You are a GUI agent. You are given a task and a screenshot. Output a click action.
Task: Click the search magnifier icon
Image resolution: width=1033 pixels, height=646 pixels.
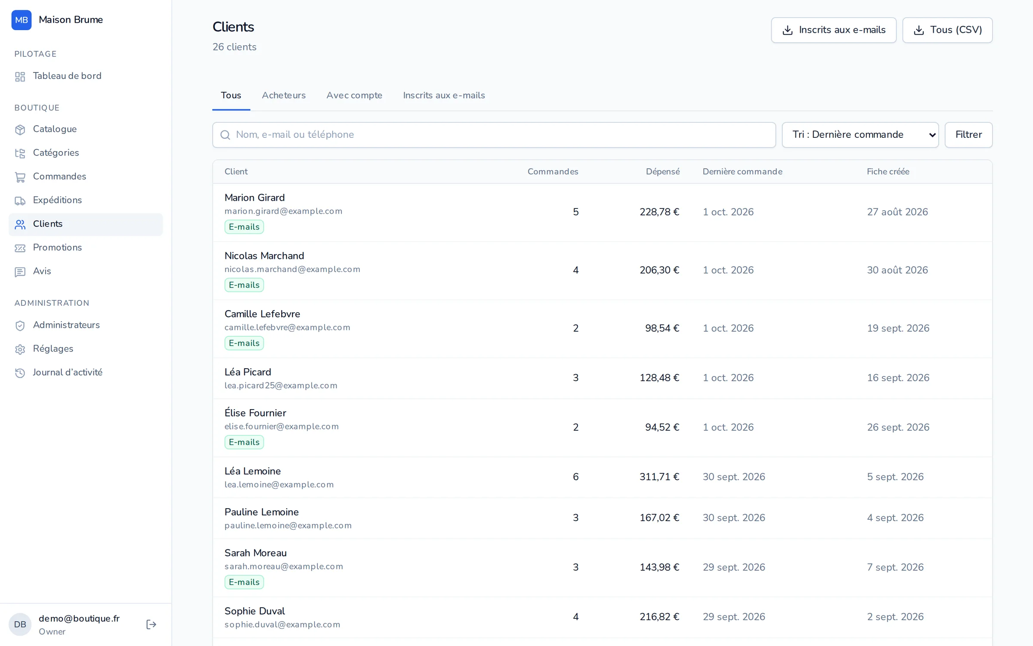pyautogui.click(x=225, y=135)
